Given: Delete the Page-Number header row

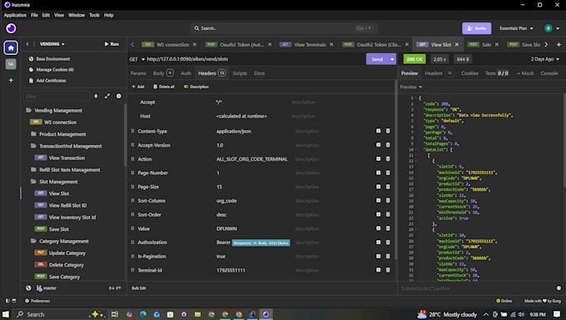Looking at the screenshot, I should pyautogui.click(x=388, y=172).
